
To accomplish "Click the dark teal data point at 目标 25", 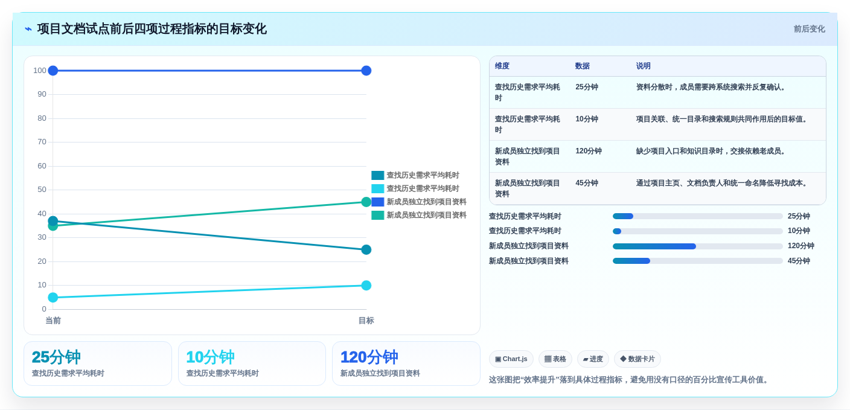I will click(366, 249).
